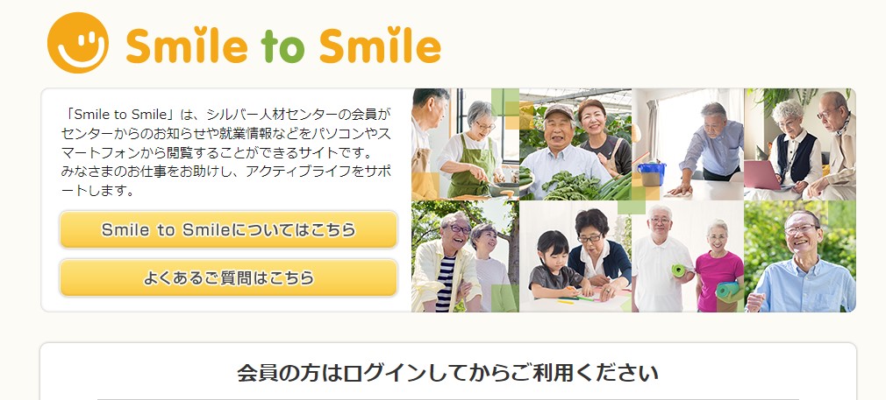This screenshot has width=886, height=400.
Task: Click photo of elderly couple using laptop
Action: click(799, 144)
